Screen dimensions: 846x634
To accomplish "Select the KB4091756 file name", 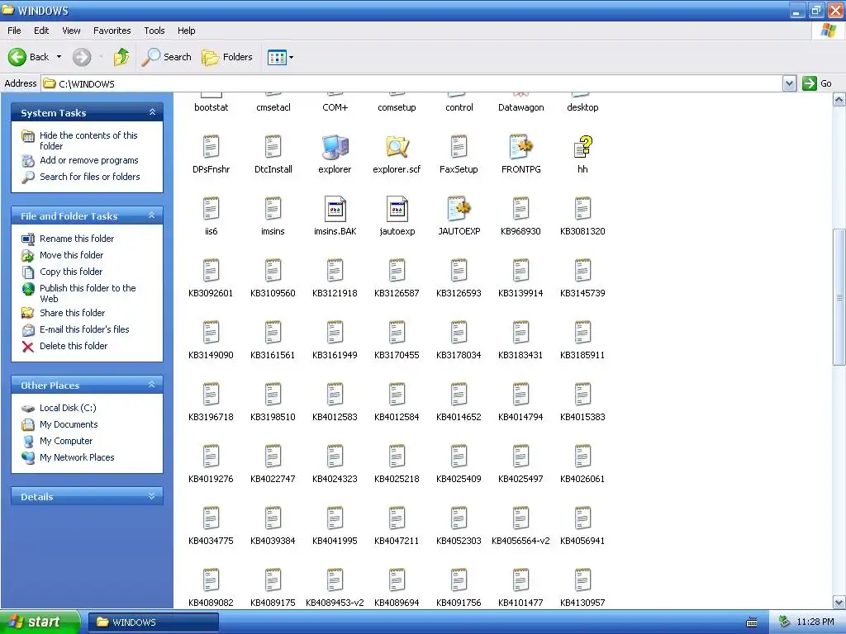I will [459, 603].
